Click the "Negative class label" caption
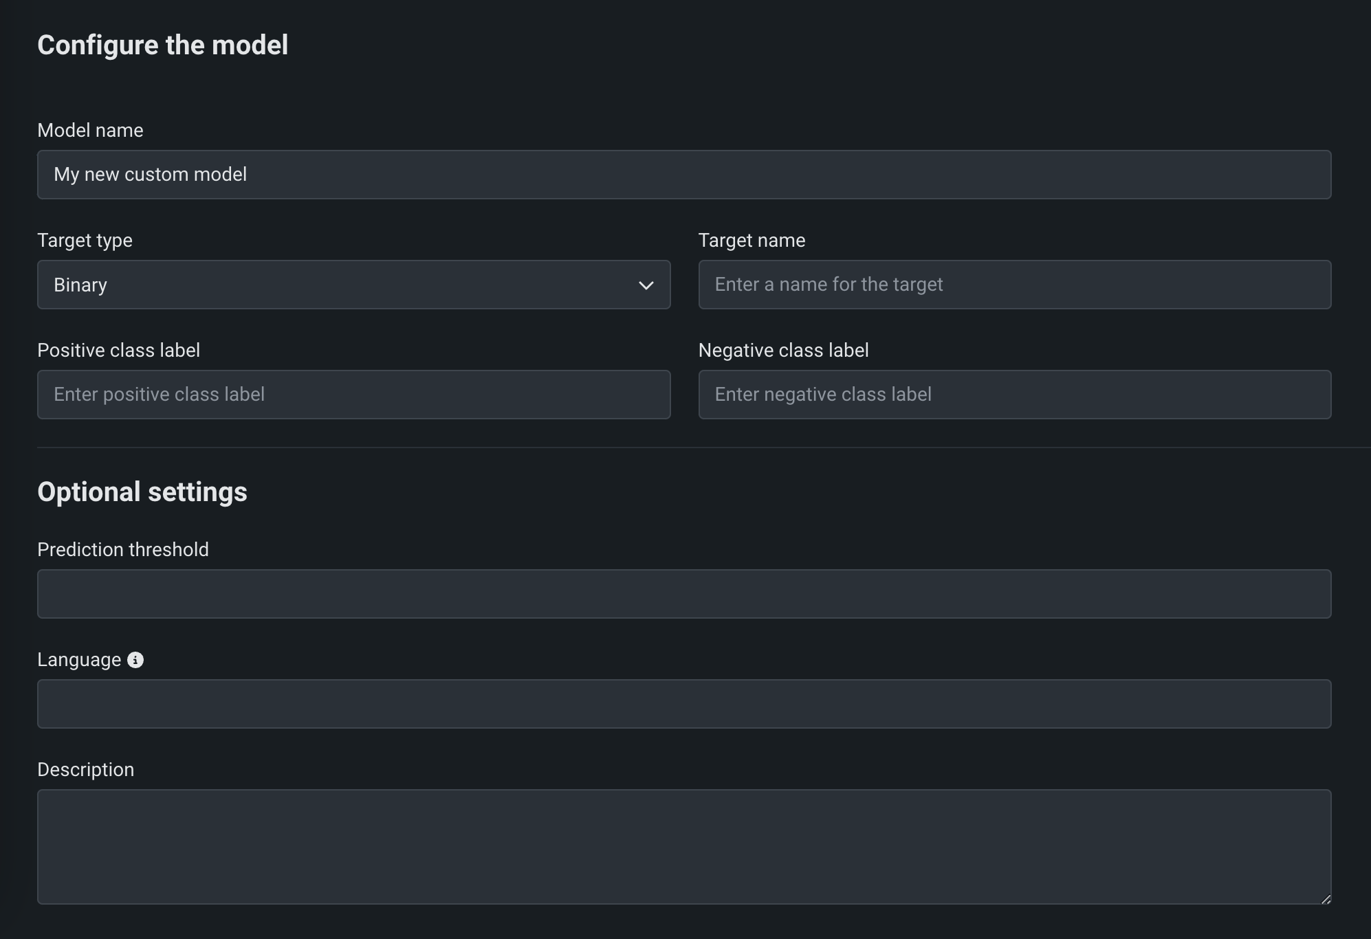The height and width of the screenshot is (939, 1371). pos(783,351)
